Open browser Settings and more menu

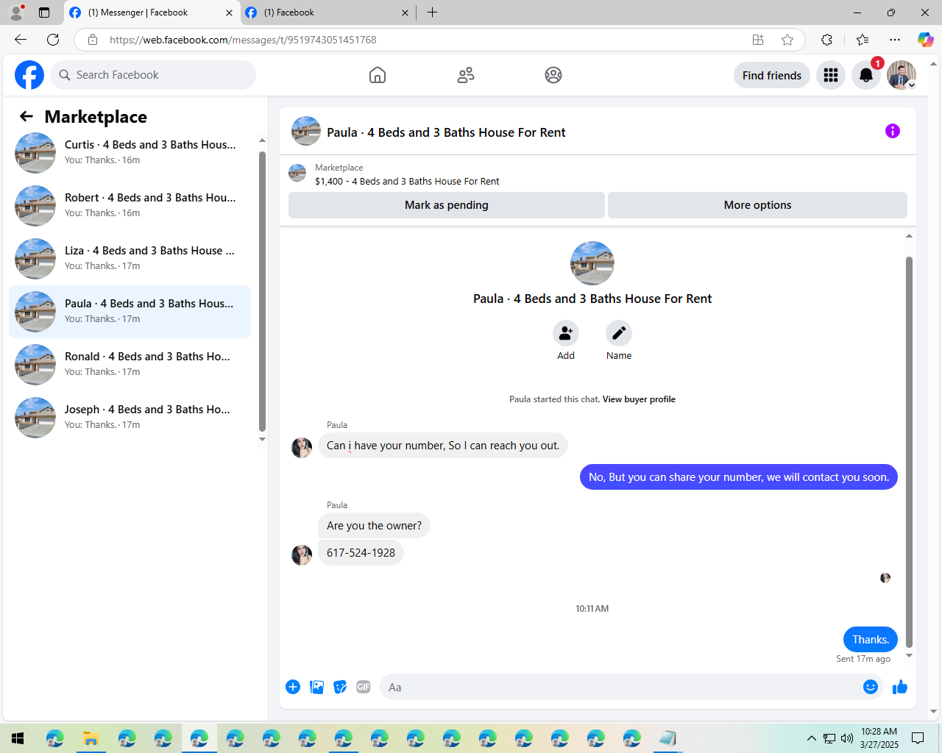(895, 40)
